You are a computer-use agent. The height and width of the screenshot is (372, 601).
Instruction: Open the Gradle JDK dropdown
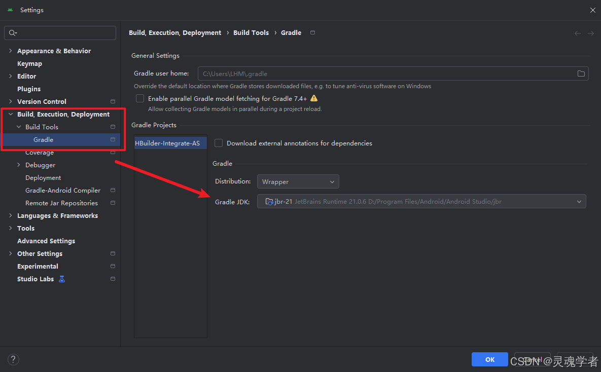(x=421, y=202)
